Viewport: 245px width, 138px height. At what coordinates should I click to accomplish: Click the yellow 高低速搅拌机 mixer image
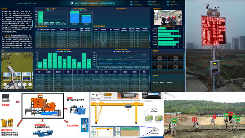point(8,124)
